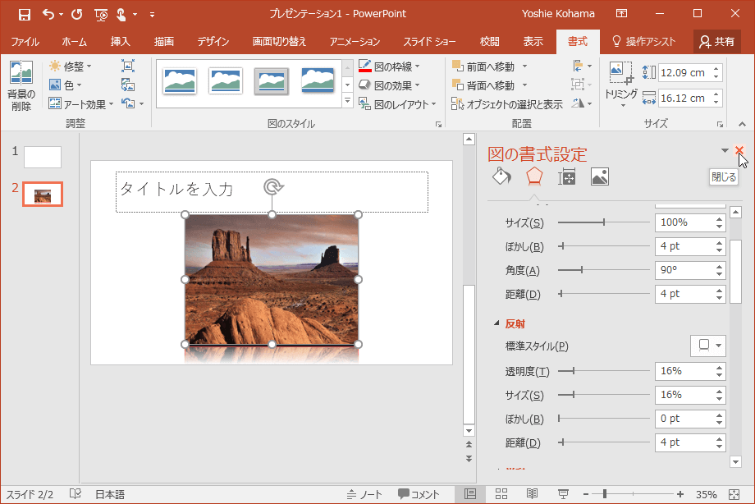
Task: Open Selection Pane (オブジェクトの選択と表示)
Action: [508, 104]
